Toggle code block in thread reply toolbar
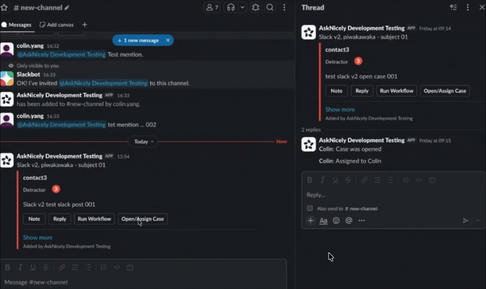486x289 pixels. click(x=432, y=180)
